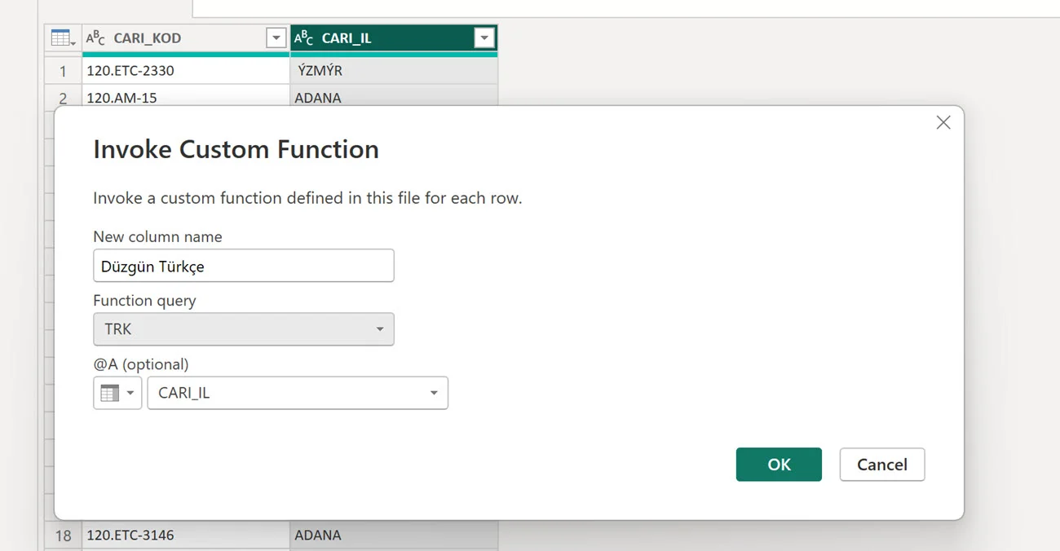Open the CARI_KOD column filter dropdown
The image size is (1060, 551).
point(276,38)
